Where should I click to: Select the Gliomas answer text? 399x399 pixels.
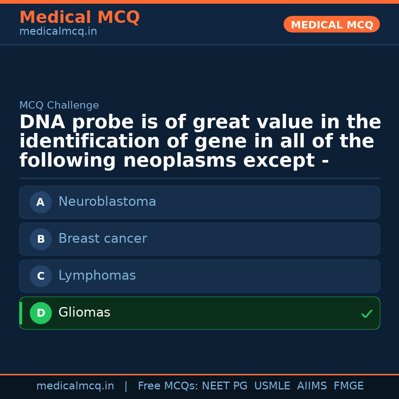84,313
